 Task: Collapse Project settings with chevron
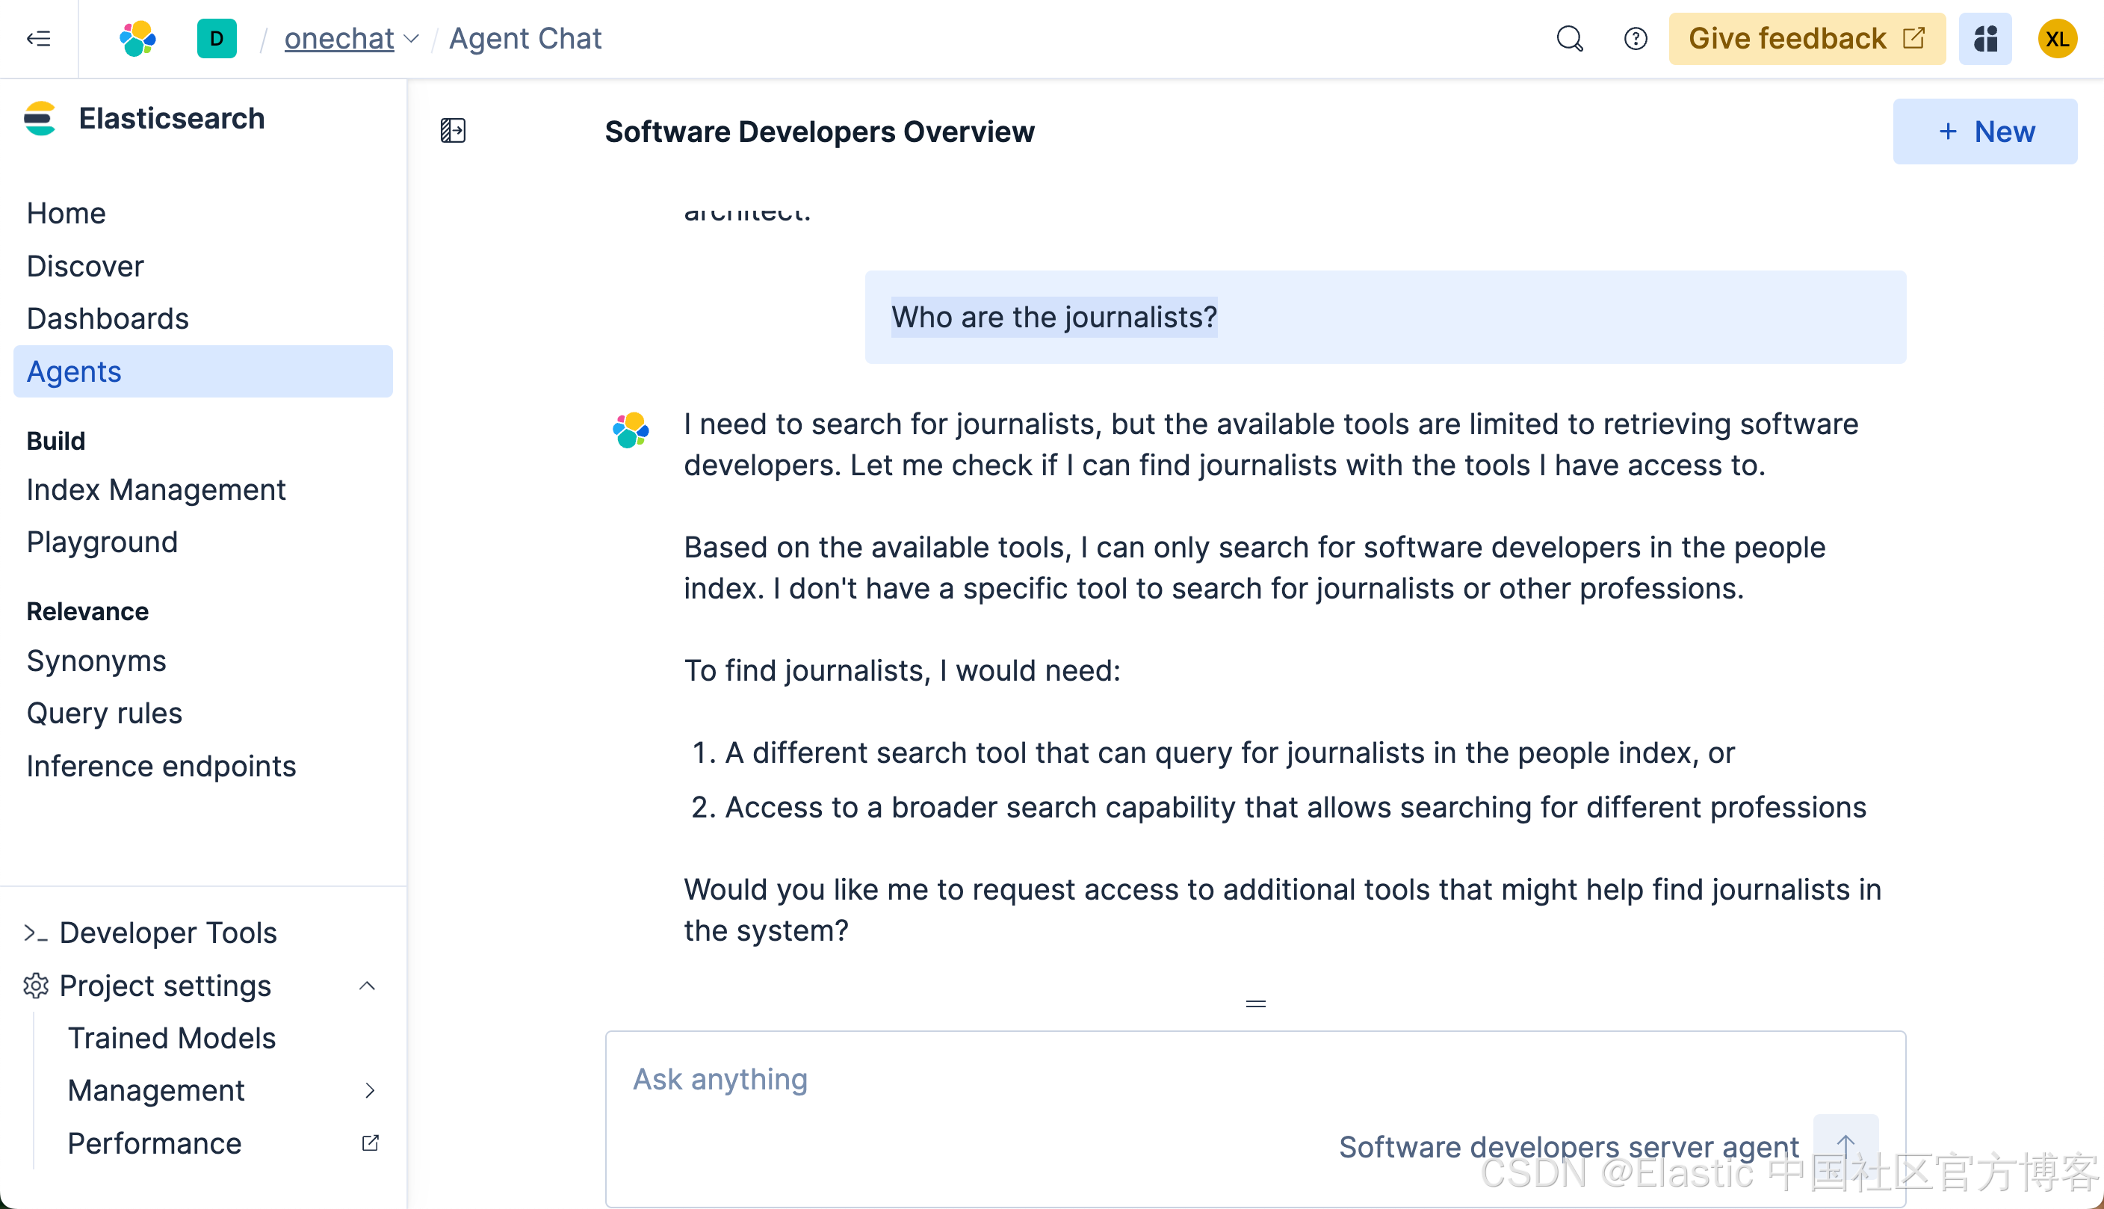367,986
